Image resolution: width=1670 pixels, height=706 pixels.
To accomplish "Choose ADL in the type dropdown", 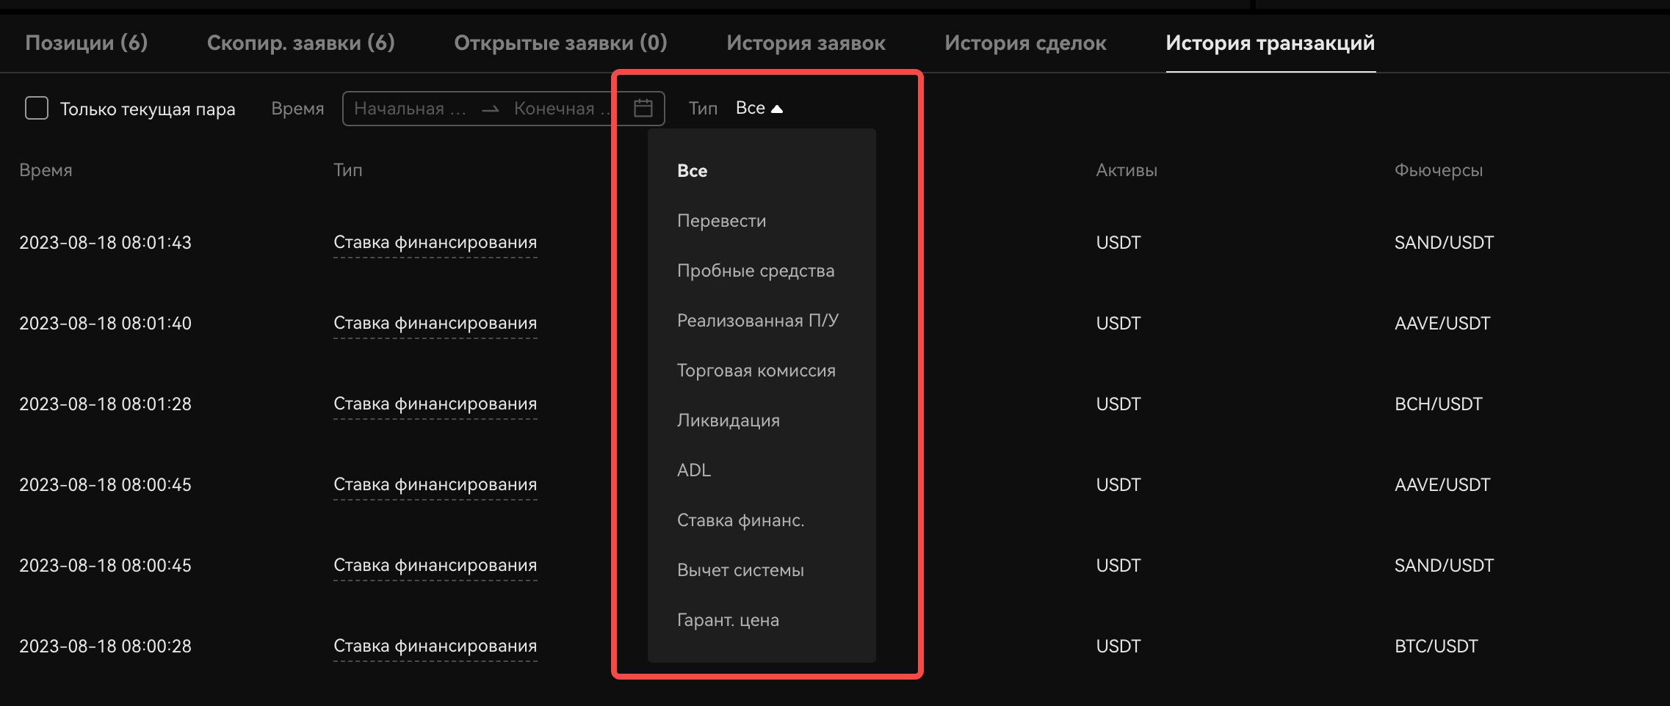I will click(x=694, y=470).
